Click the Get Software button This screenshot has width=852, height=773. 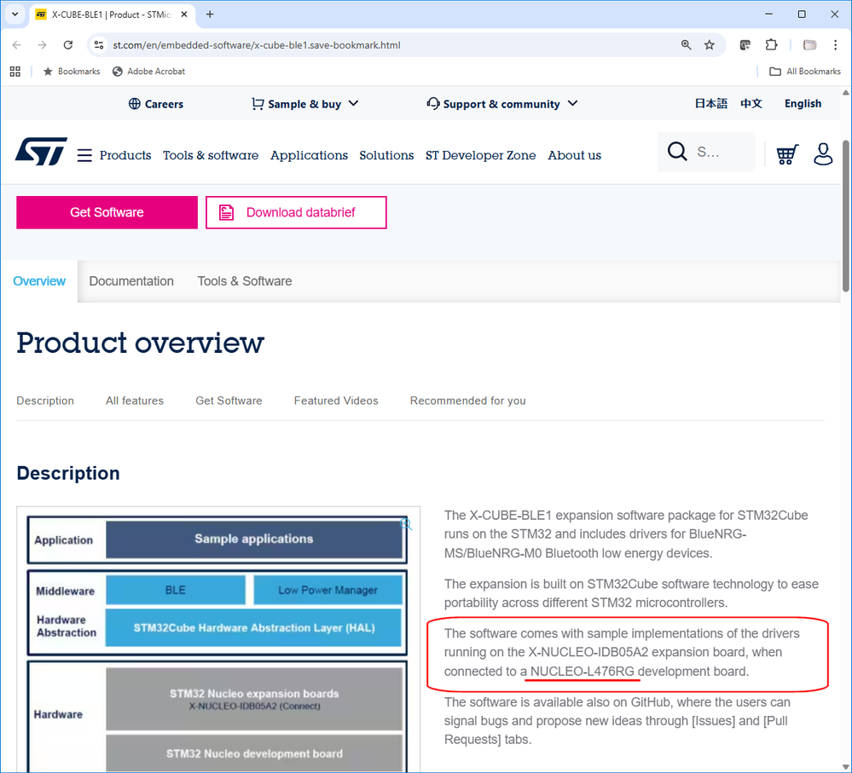107,212
